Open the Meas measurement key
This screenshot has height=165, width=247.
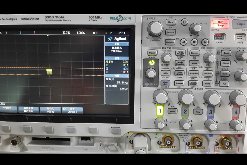point(194,63)
